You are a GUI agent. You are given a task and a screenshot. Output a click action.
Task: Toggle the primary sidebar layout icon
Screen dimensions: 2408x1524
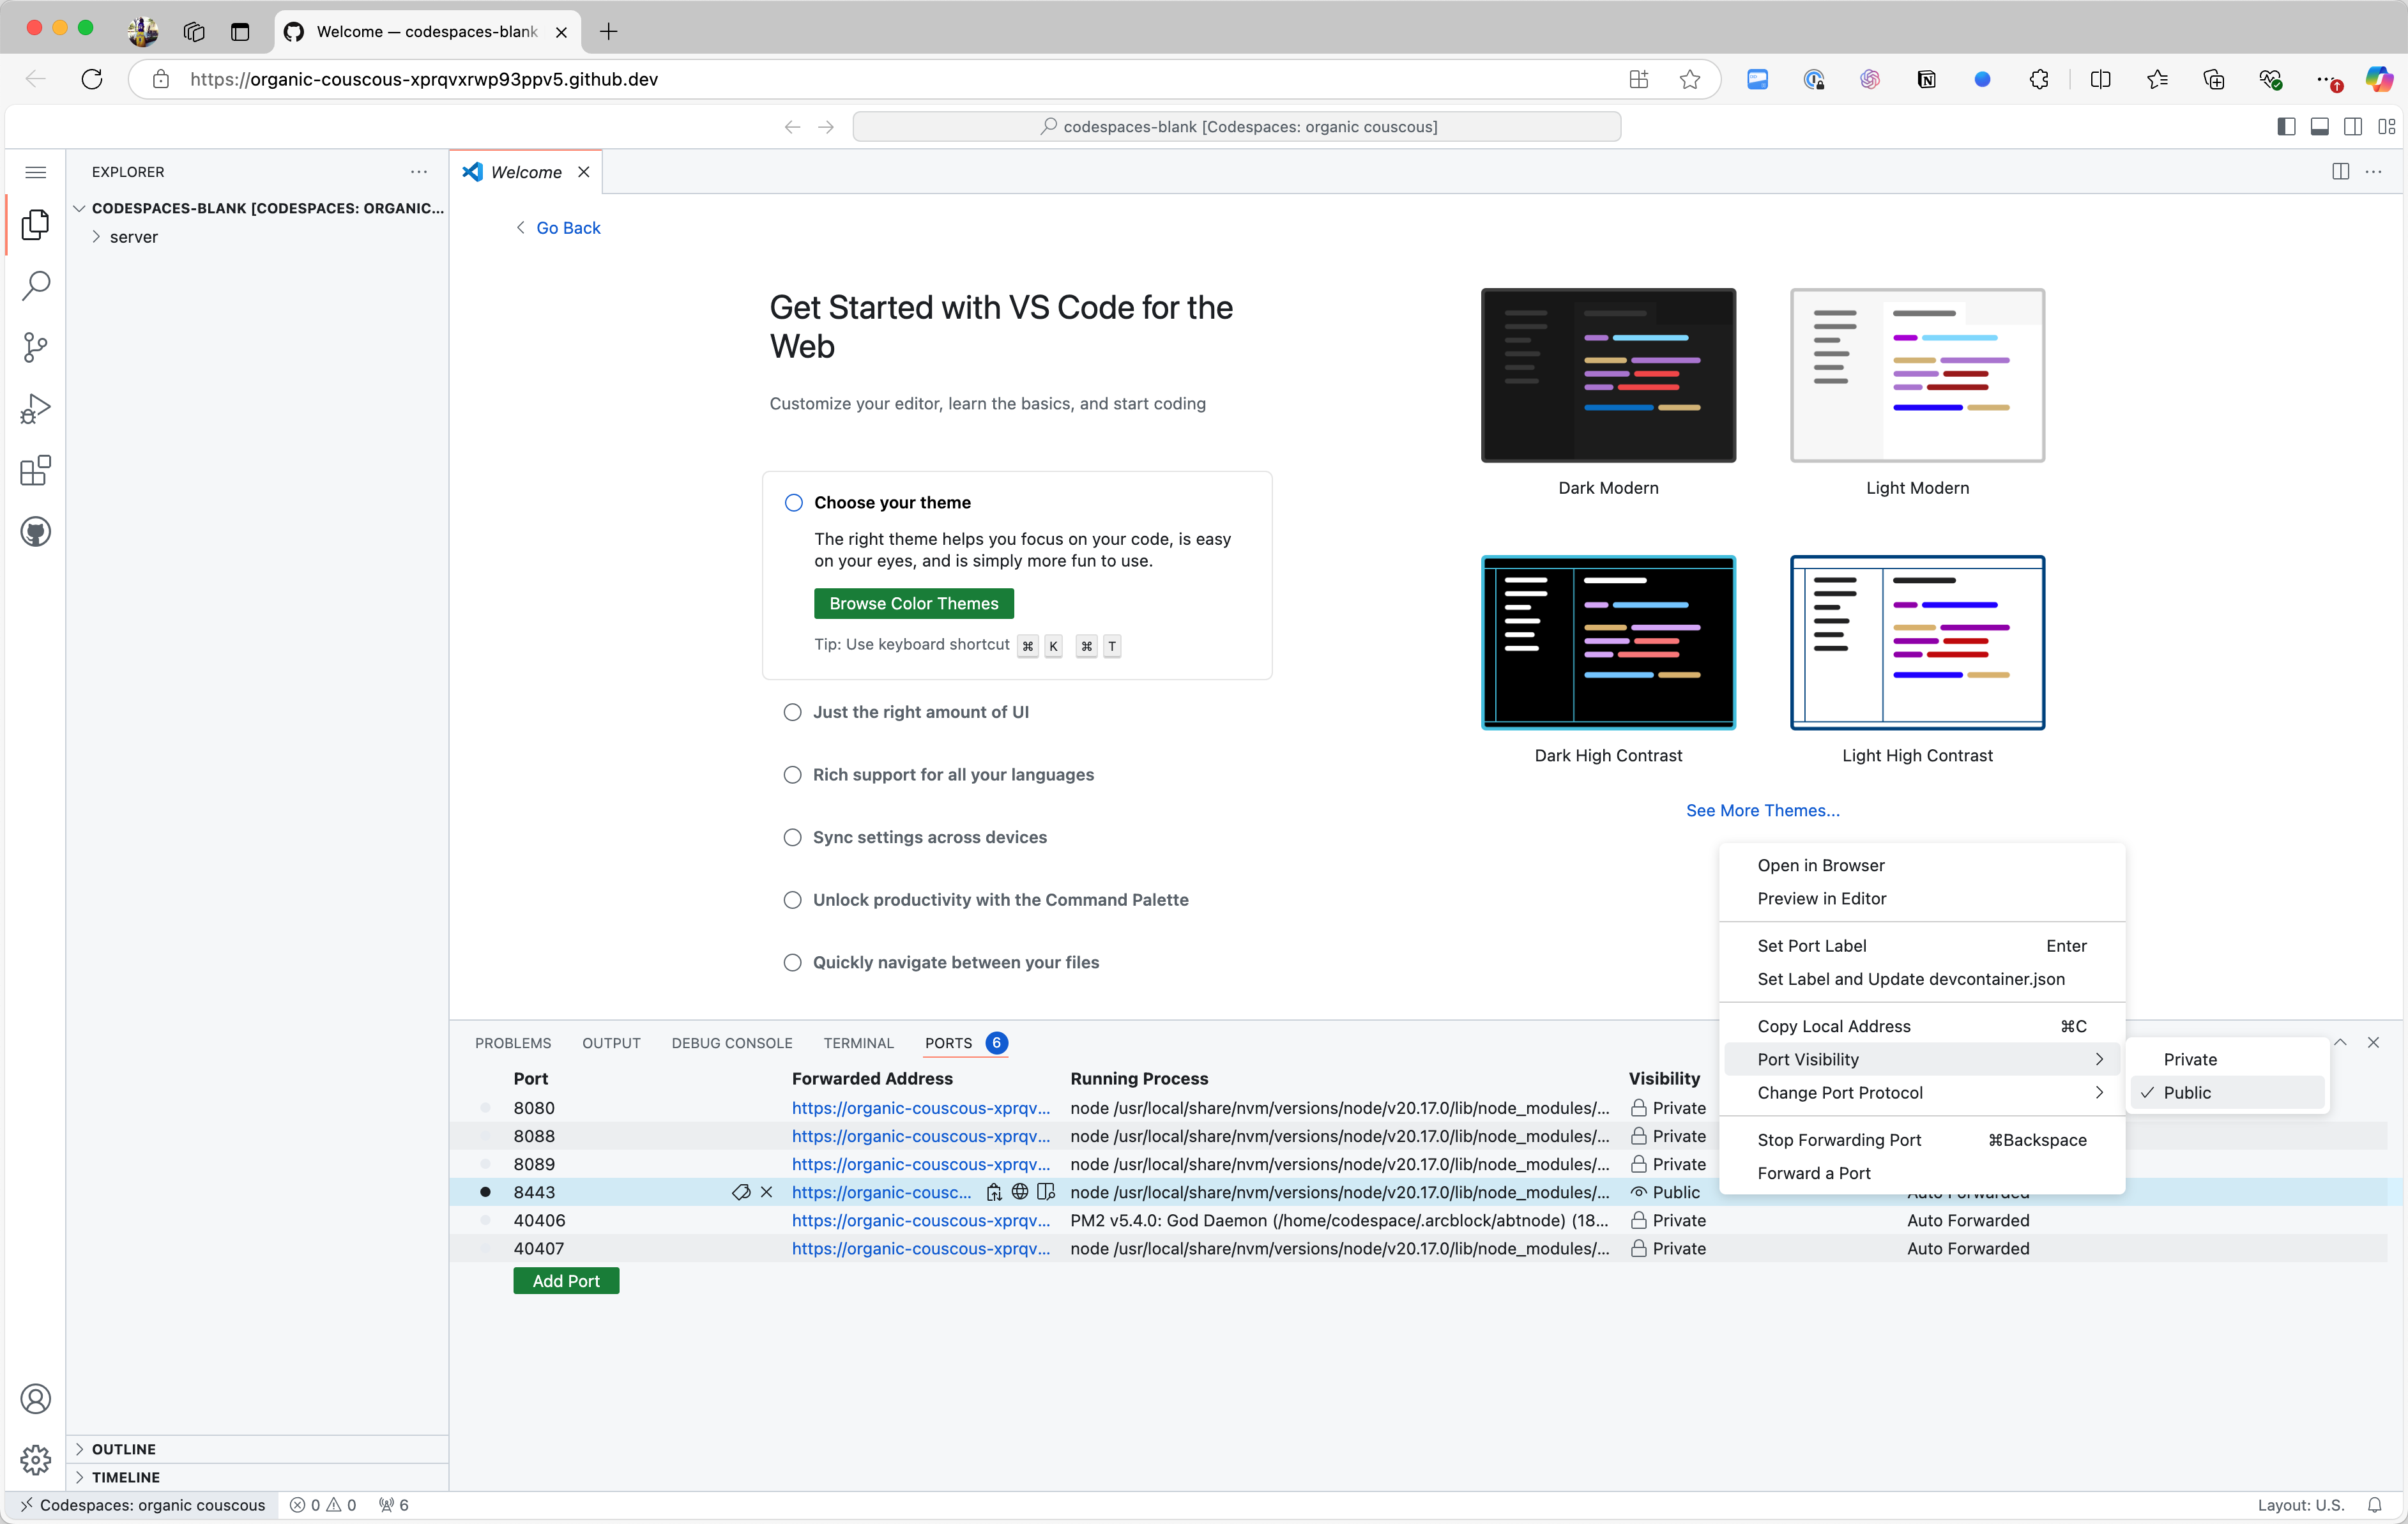pos(2286,127)
